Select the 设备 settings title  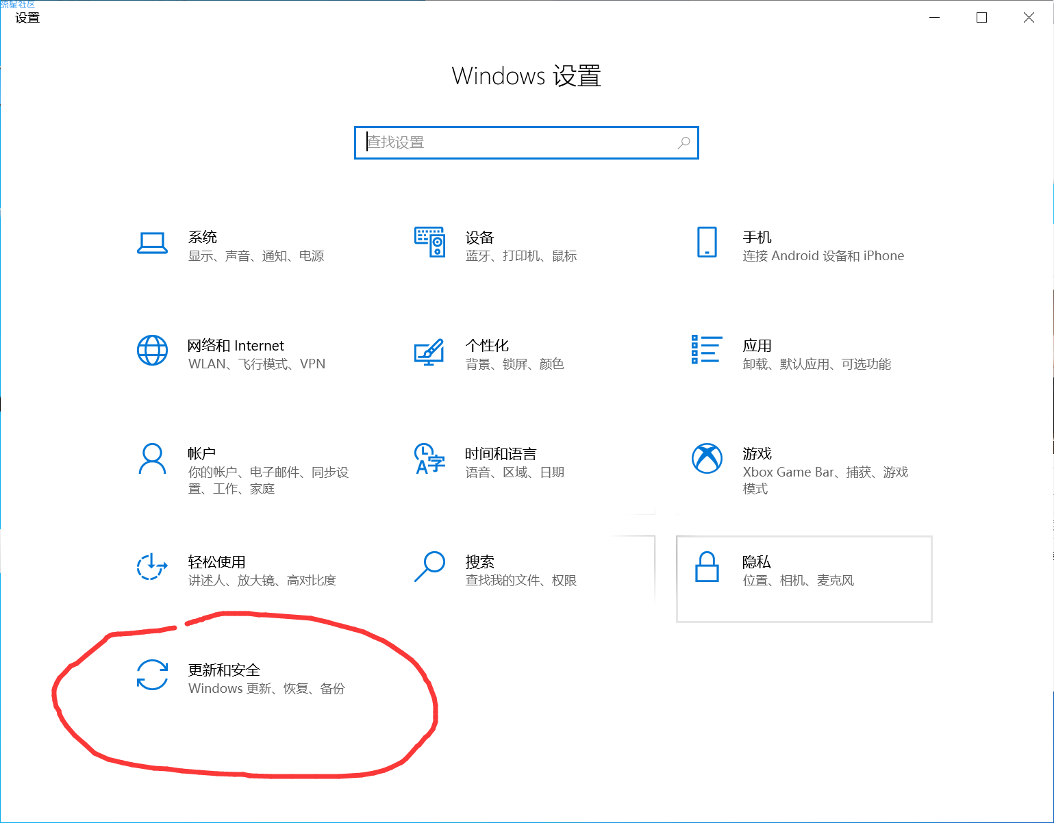(479, 238)
